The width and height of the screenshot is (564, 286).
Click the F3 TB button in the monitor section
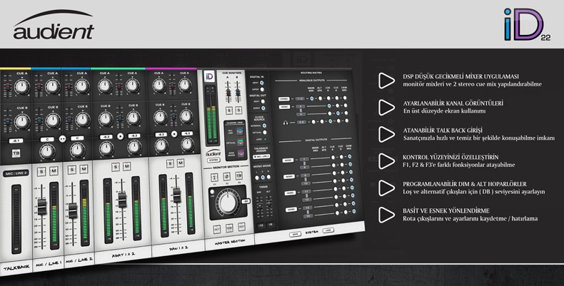point(239,175)
